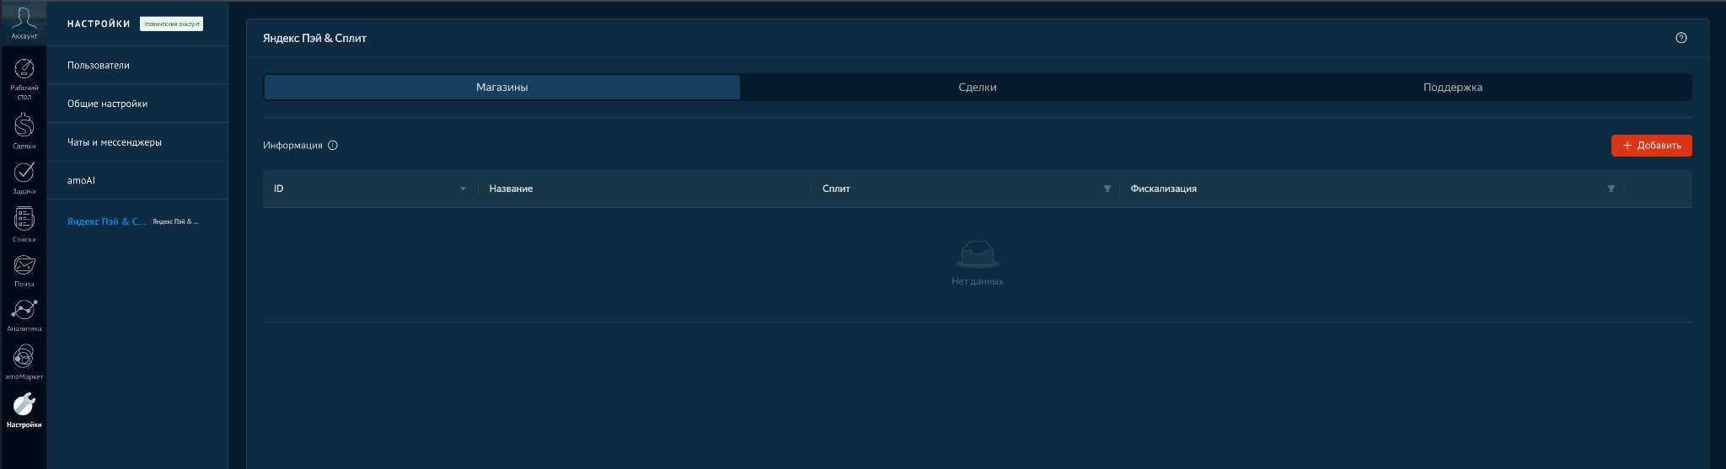Open Общие настройки menu item

137,104
